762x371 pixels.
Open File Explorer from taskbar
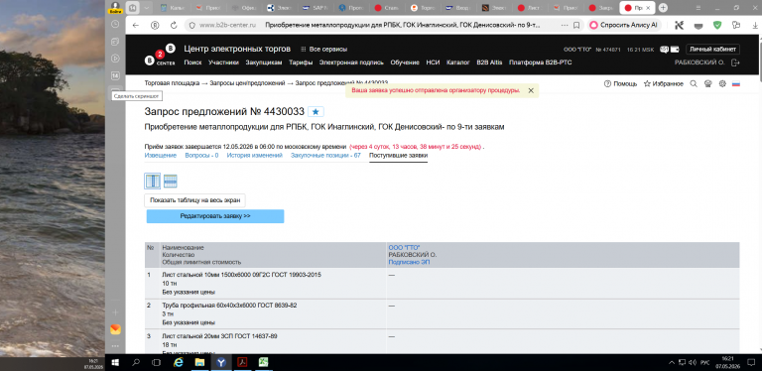click(199, 362)
